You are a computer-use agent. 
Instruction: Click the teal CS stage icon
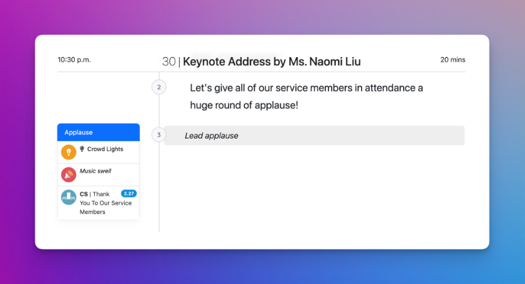[x=68, y=197]
